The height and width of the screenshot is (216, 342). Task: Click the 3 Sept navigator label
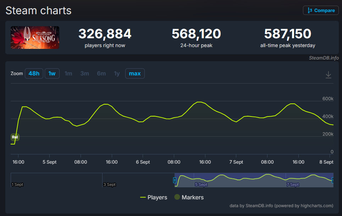pyautogui.click(x=110, y=184)
